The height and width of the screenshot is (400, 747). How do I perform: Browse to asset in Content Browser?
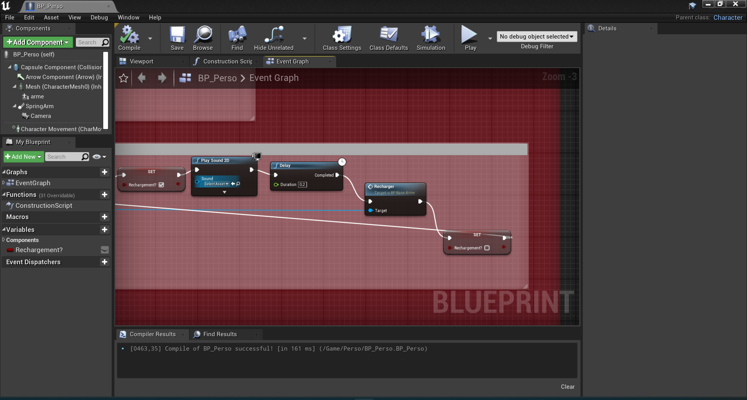[203, 38]
